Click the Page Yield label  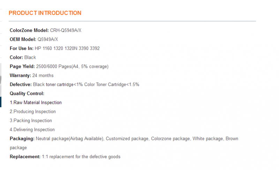(x=22, y=66)
